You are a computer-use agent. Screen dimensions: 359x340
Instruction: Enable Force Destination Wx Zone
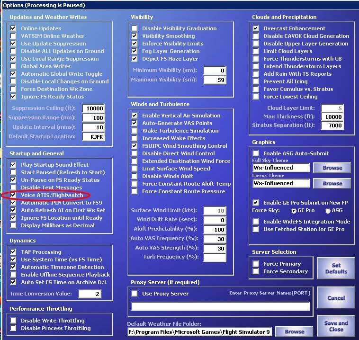coord(13,89)
